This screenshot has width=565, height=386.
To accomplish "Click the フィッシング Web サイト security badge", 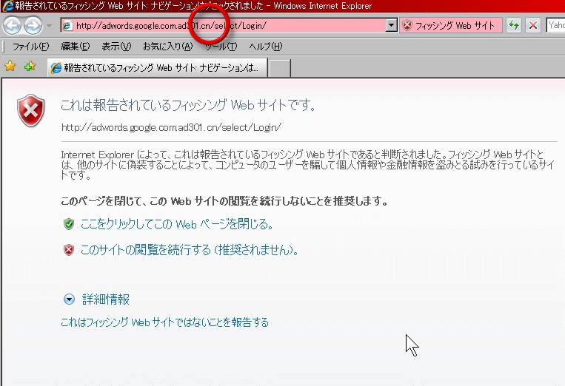I will [451, 26].
